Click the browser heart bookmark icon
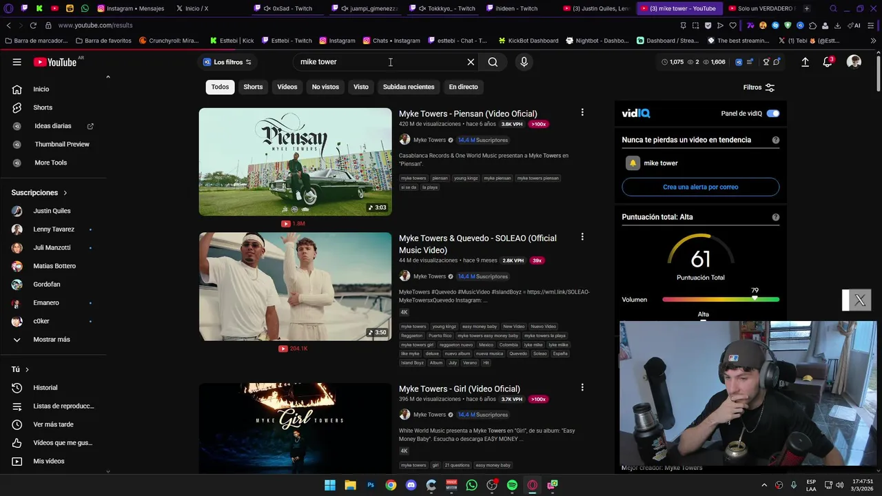This screenshot has width=882, height=496. [732, 25]
